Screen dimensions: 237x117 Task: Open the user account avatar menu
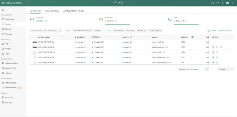point(228,3)
